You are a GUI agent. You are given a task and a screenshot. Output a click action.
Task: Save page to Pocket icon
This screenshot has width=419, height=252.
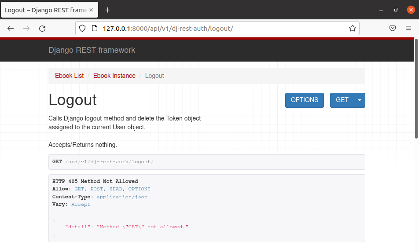(x=392, y=28)
